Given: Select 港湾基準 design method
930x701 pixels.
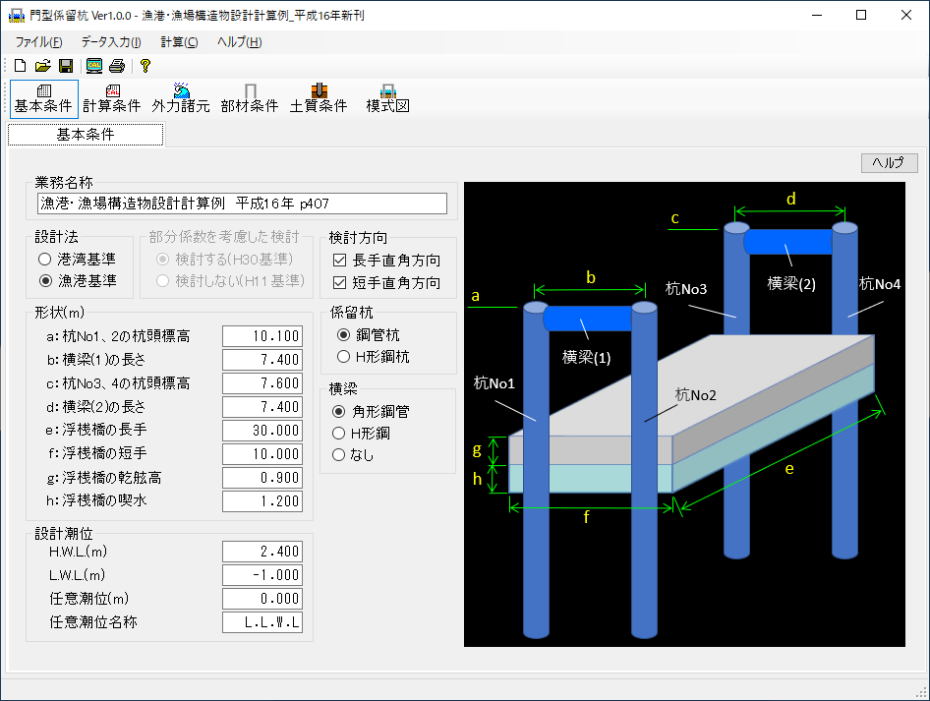Looking at the screenshot, I should tap(77, 260).
